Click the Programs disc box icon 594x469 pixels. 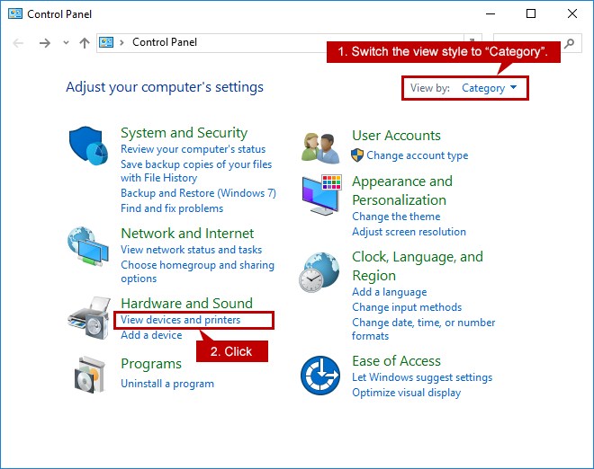89,375
